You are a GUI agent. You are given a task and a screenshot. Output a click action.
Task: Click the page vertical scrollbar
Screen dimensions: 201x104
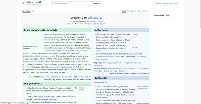click(x=200, y=14)
